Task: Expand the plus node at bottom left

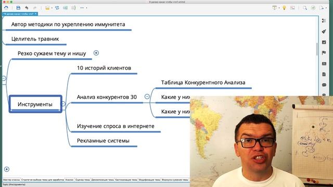Action: (7, 169)
